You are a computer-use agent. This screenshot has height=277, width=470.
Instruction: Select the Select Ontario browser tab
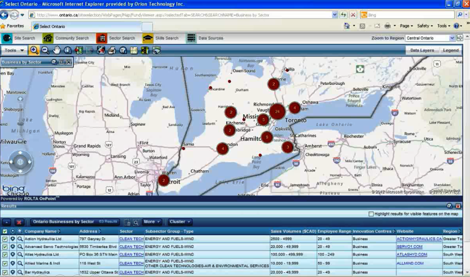87,26
